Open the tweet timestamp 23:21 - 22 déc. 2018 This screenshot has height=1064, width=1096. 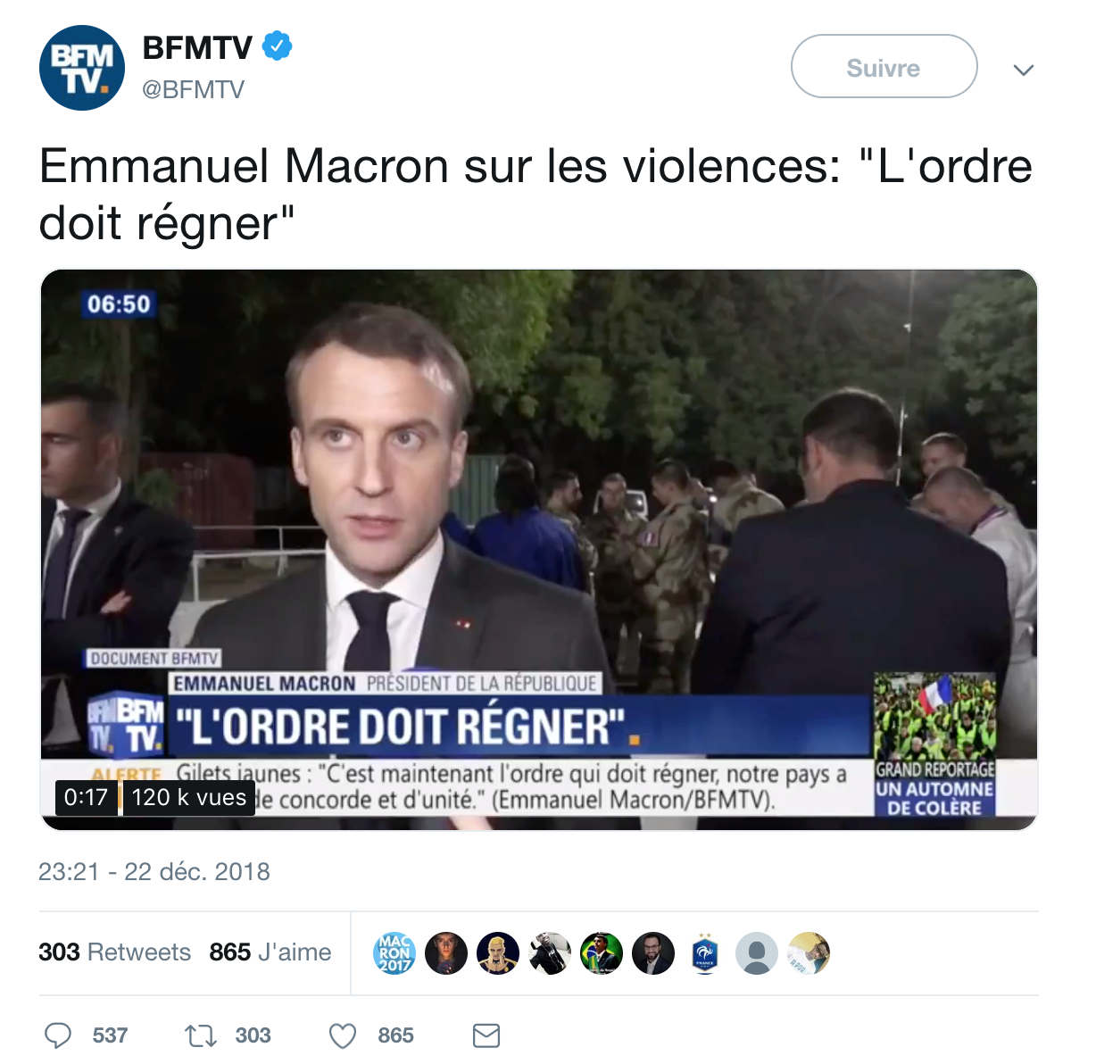coord(154,871)
